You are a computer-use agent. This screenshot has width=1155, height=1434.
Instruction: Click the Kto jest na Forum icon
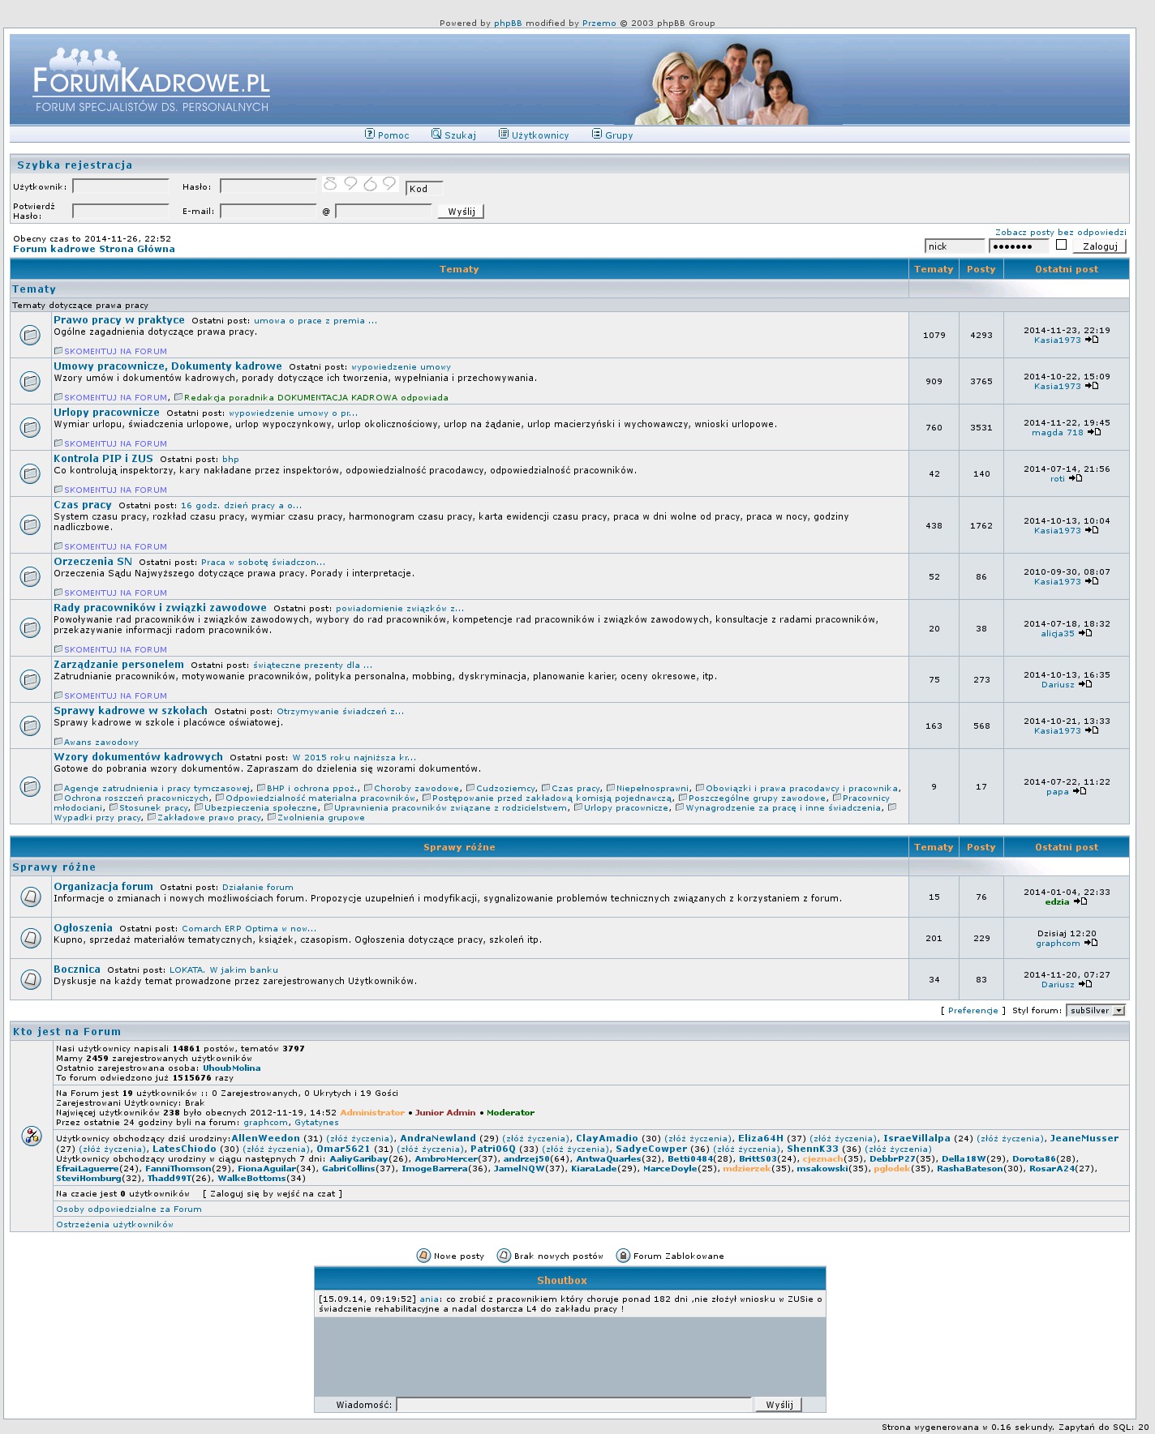[x=31, y=1136]
